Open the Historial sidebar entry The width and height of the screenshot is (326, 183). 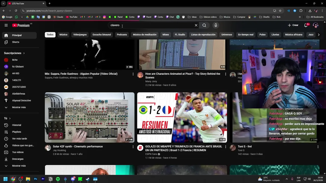(19, 125)
